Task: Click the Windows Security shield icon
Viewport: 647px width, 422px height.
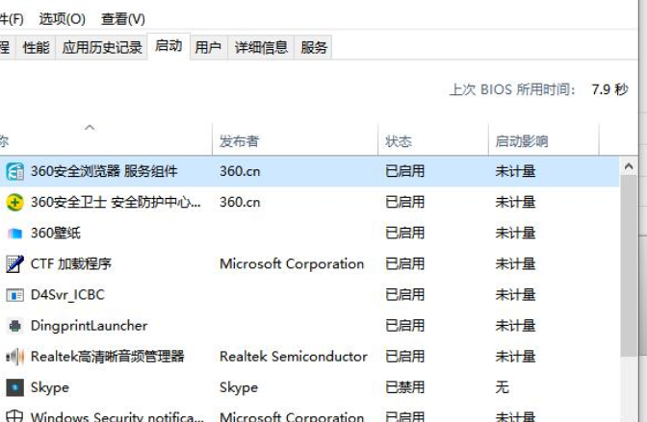Action: tap(14, 415)
